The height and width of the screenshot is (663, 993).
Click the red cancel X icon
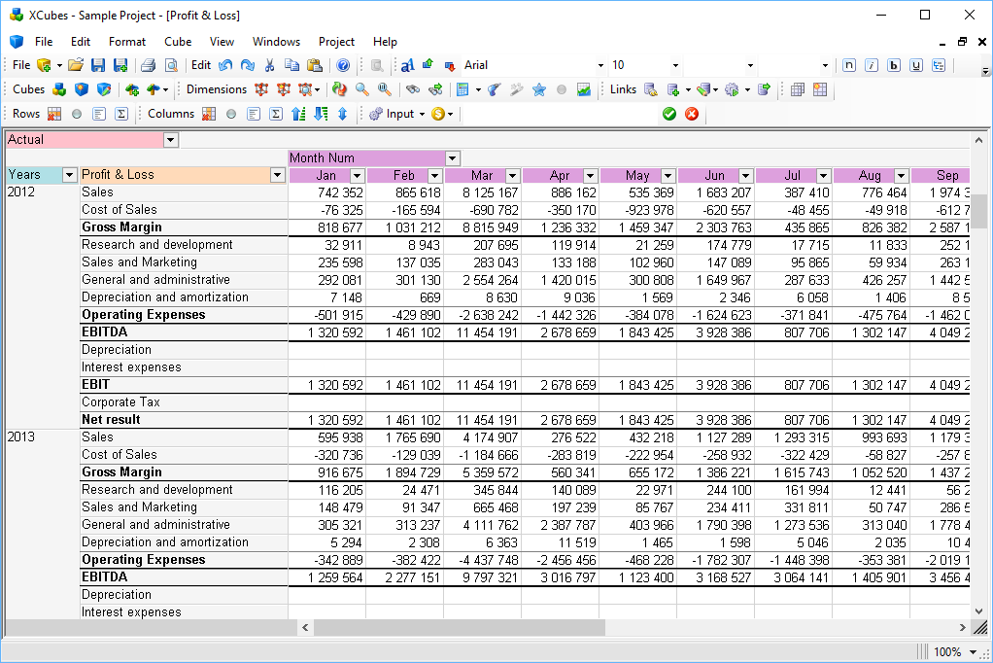(692, 114)
